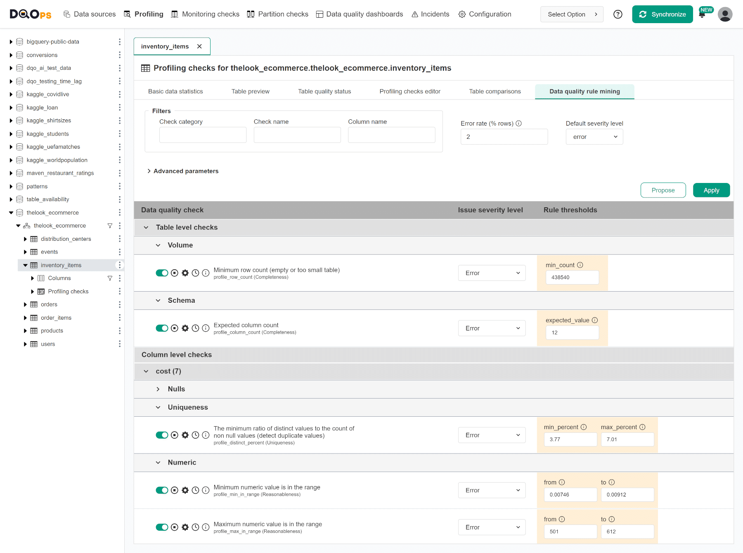Screen dimensions: 743x553
Task: Open Data sources section
Action: pyautogui.click(x=90, y=14)
